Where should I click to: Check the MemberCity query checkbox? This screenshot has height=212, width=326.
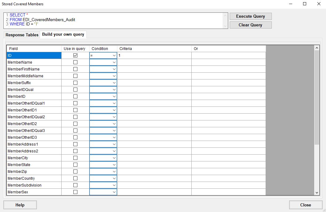75,158
